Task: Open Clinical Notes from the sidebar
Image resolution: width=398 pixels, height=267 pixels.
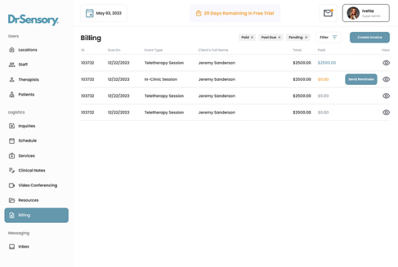Action: 31,170
